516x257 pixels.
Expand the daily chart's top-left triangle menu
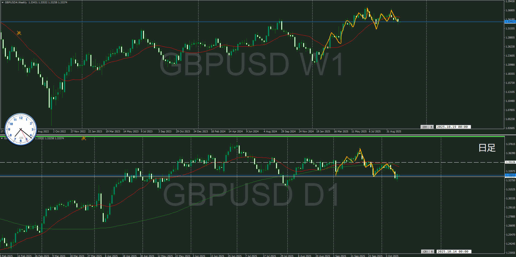2,138
